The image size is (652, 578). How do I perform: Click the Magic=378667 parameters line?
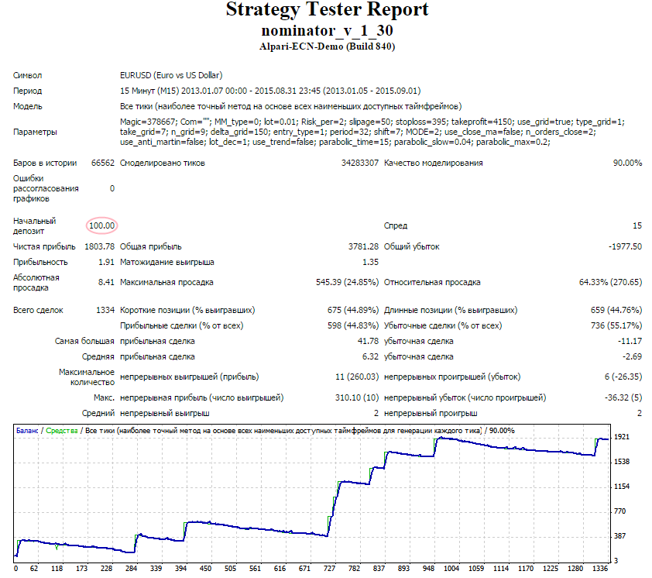[372, 122]
